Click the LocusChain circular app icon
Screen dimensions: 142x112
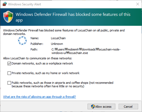22,41
